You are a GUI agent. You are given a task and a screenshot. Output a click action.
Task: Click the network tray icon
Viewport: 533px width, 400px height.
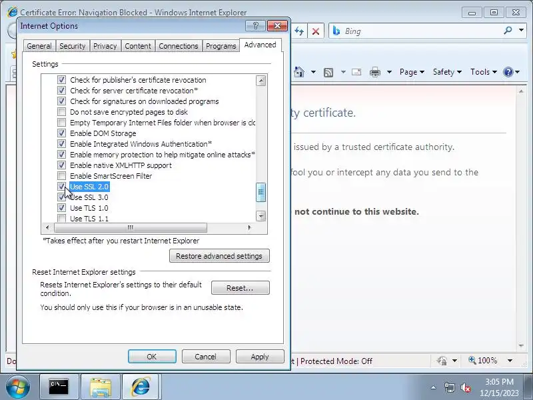point(449,387)
